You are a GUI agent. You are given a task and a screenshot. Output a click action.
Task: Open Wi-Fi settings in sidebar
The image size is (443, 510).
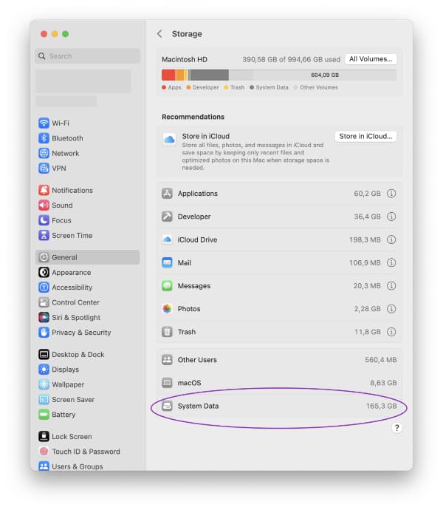(x=54, y=123)
